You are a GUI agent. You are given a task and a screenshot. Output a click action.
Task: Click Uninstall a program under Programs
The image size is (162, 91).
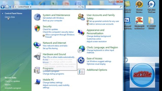(51, 71)
